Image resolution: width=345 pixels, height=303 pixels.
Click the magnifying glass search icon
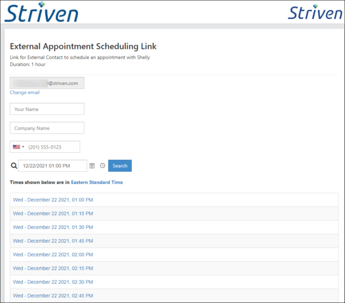pos(14,165)
